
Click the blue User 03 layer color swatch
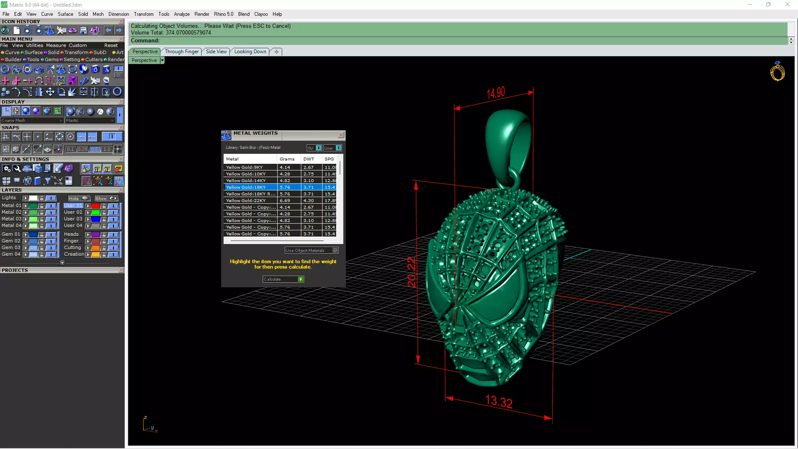coord(96,219)
